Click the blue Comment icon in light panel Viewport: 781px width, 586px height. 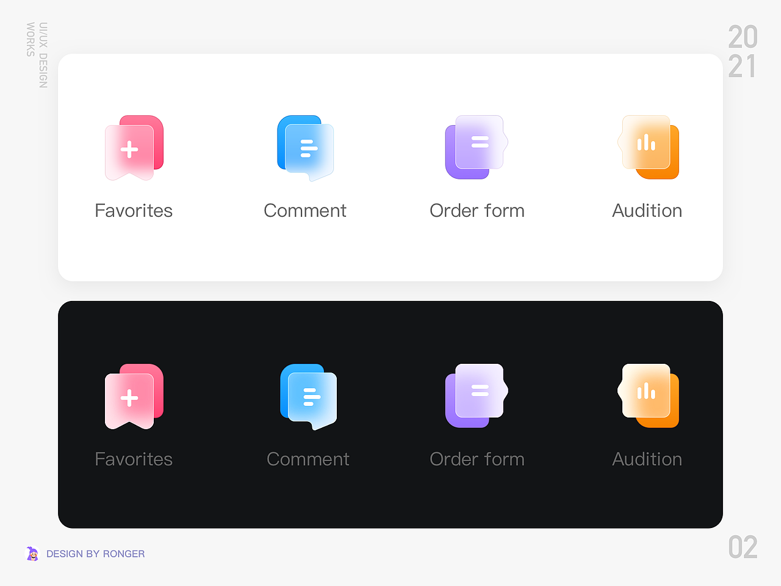[306, 148]
